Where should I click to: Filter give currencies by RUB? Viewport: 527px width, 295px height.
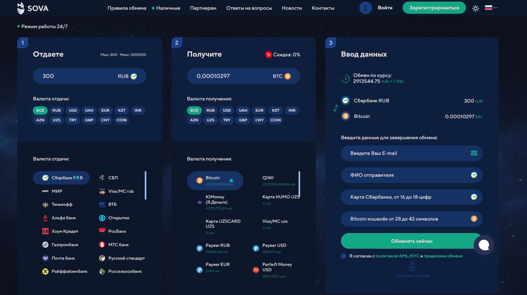[56, 110]
